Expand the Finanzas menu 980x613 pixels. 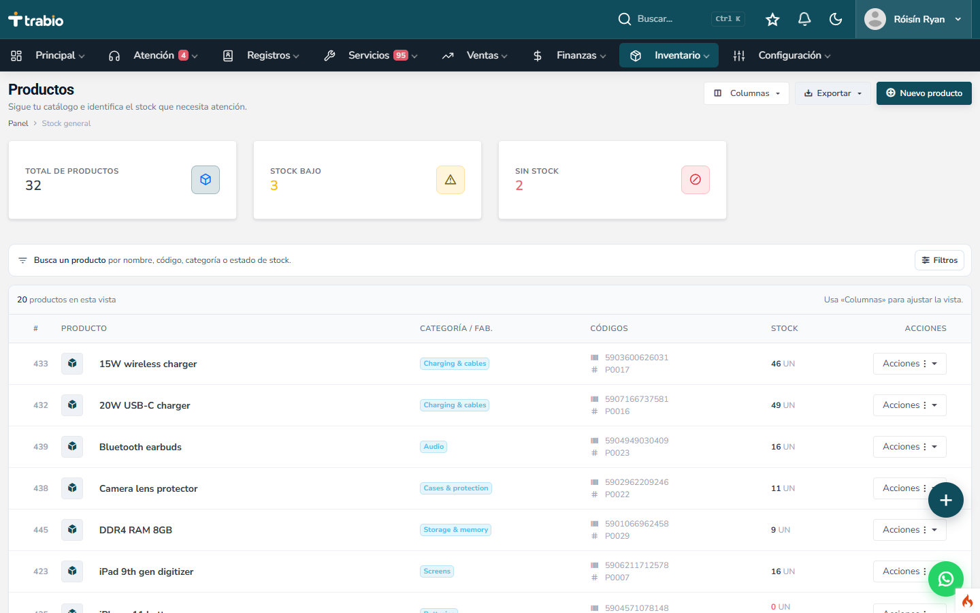click(569, 55)
